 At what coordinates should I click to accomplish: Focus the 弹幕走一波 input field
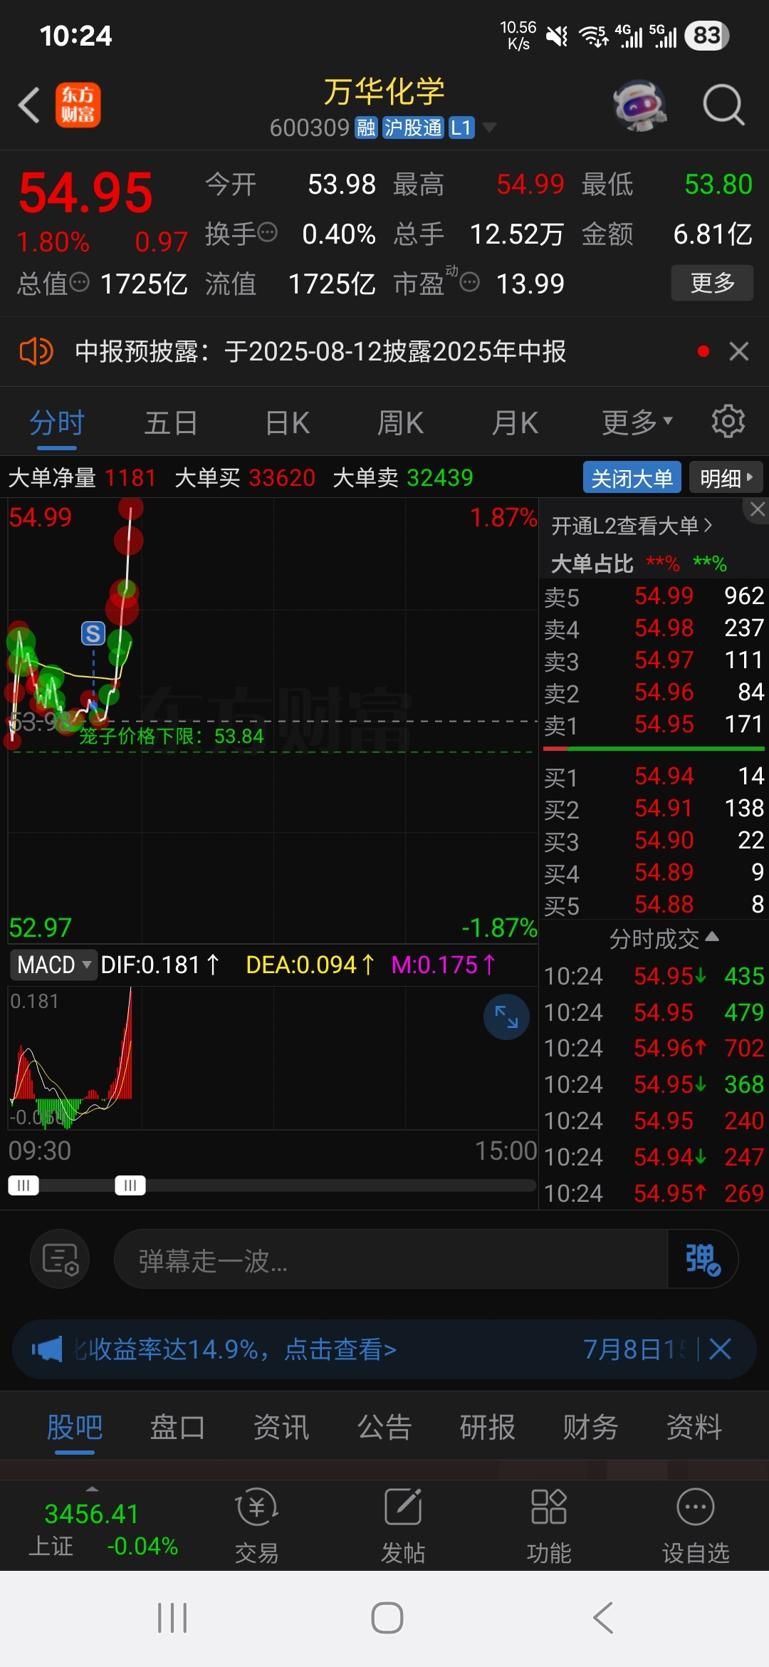click(390, 1259)
